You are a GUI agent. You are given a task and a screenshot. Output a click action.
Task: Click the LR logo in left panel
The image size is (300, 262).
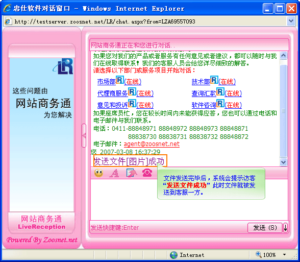tap(63, 66)
